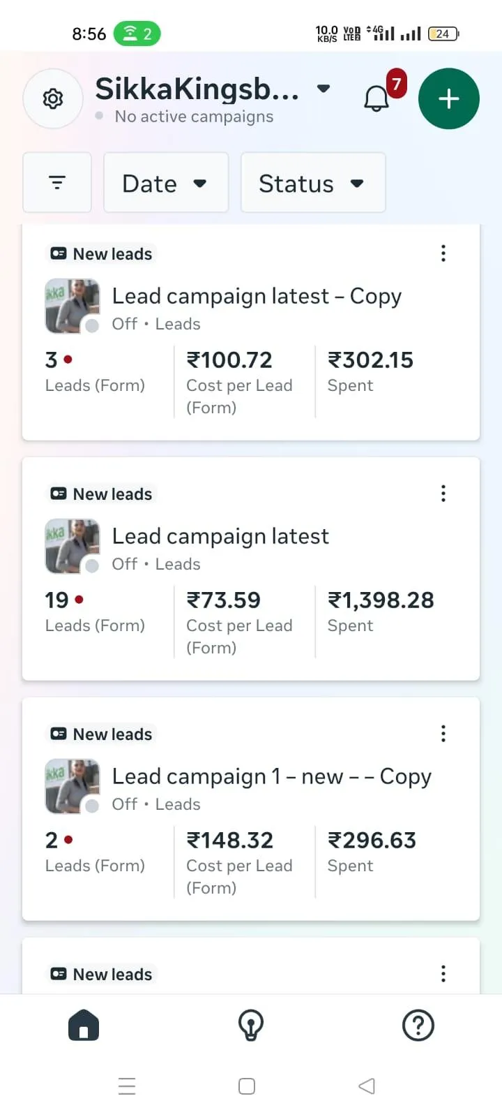Open options menu for Lead campaign latest – Copy
The width and height of the screenshot is (502, 1117).
443,253
